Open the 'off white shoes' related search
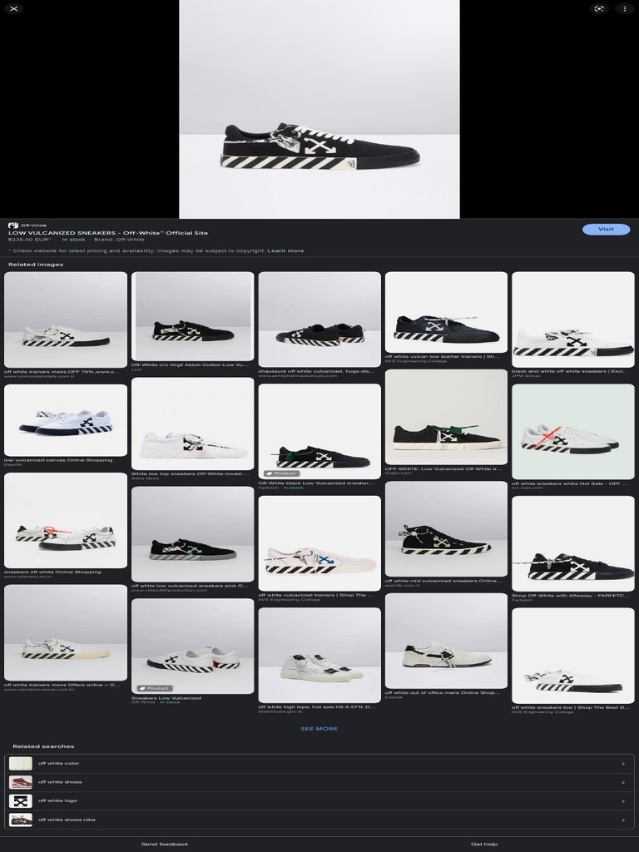This screenshot has height=852, width=639. (319, 782)
